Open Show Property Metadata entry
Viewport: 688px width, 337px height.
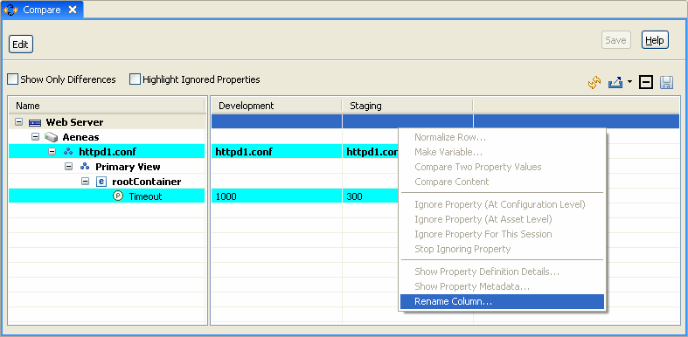(502, 286)
